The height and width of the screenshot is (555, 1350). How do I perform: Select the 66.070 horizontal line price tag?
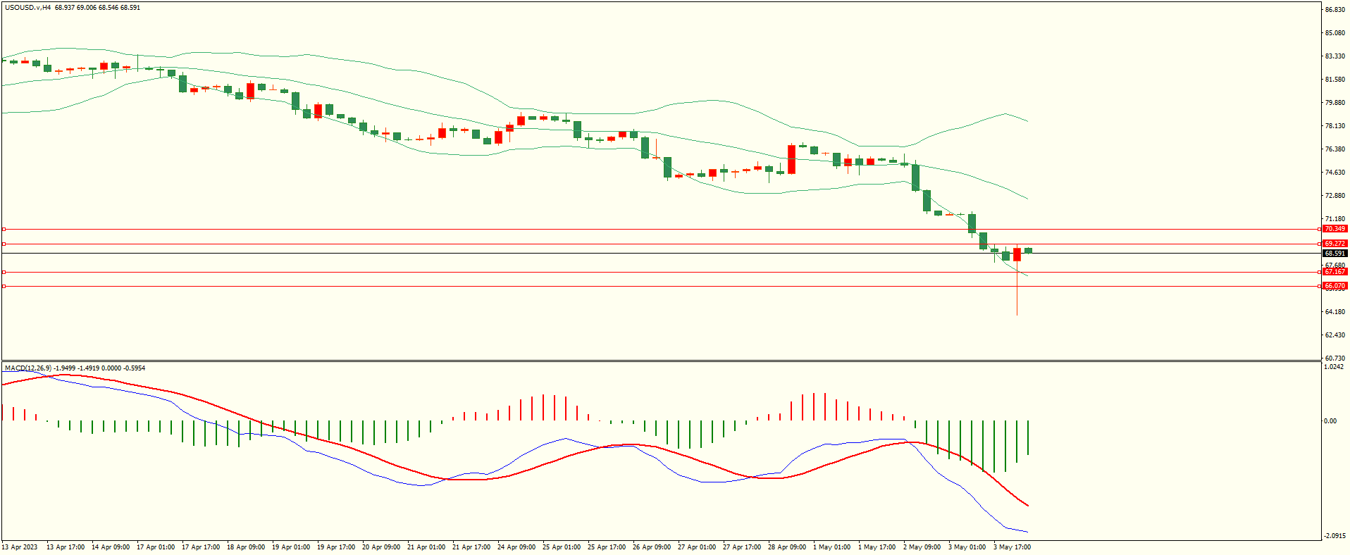(x=1335, y=286)
